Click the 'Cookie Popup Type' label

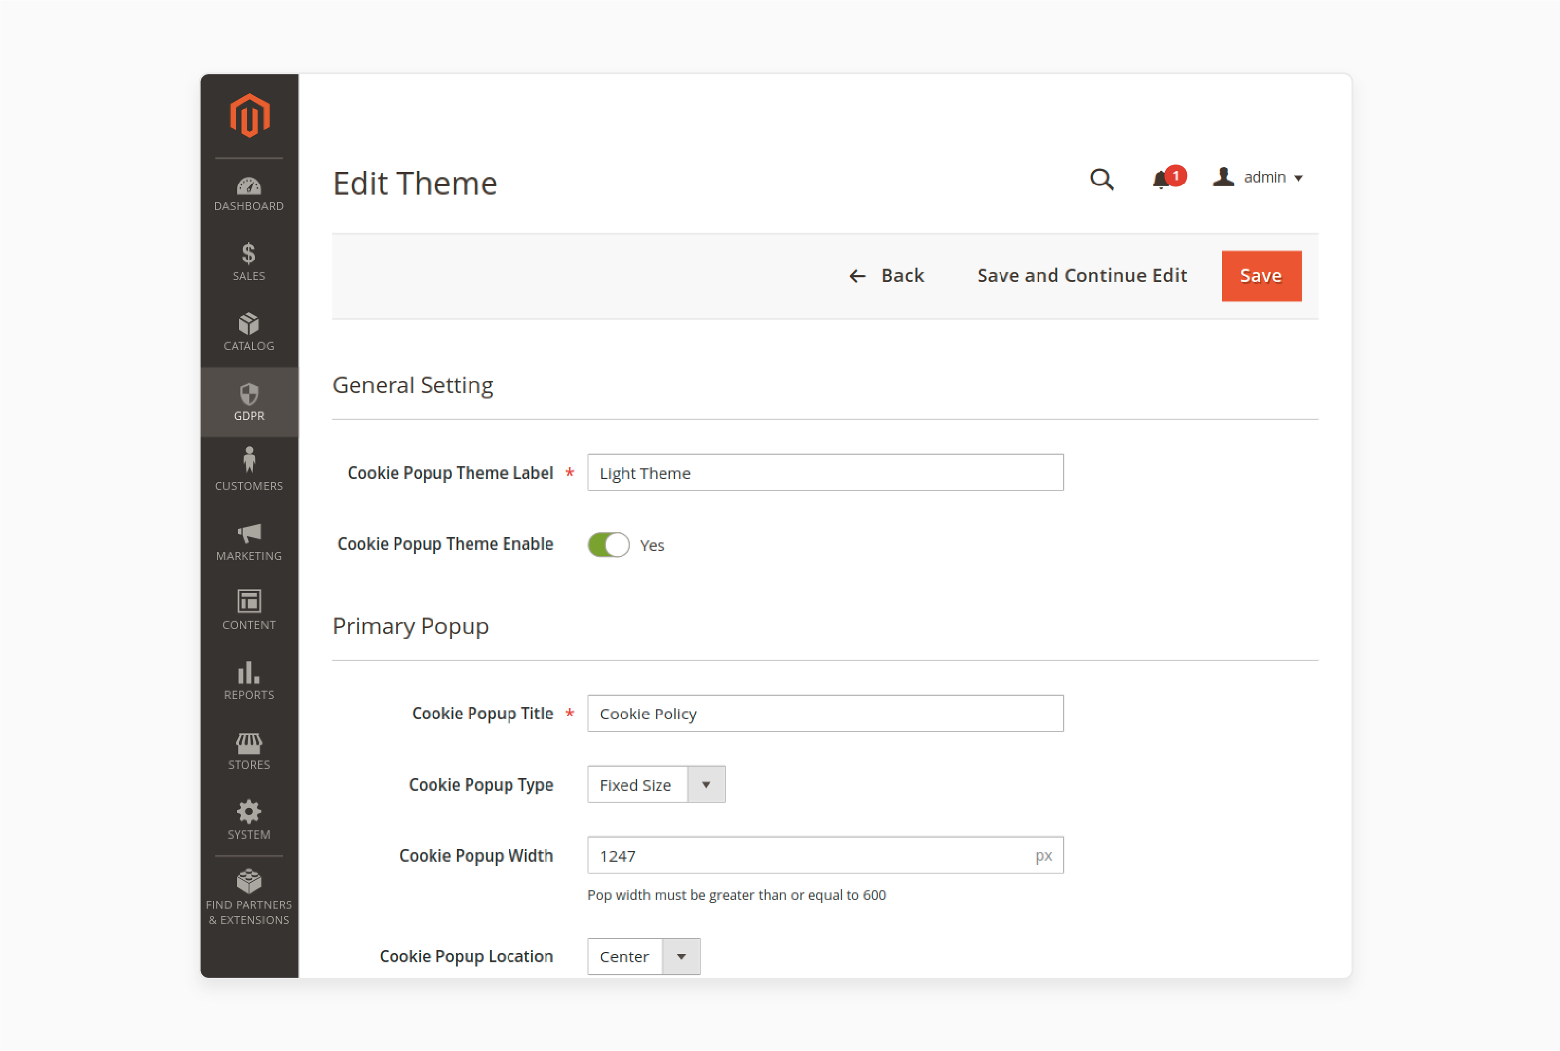pos(481,785)
